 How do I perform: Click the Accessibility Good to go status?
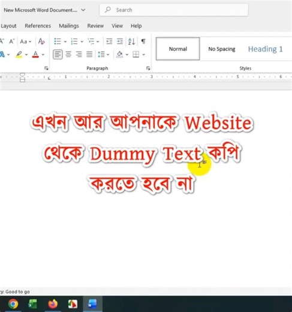15,292
